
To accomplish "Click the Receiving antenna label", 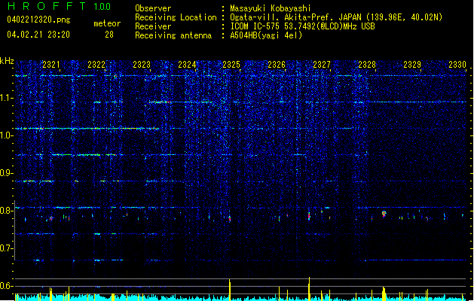I will coord(173,35).
